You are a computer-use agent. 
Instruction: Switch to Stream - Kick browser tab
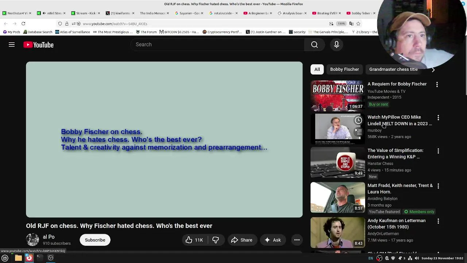coord(85,13)
